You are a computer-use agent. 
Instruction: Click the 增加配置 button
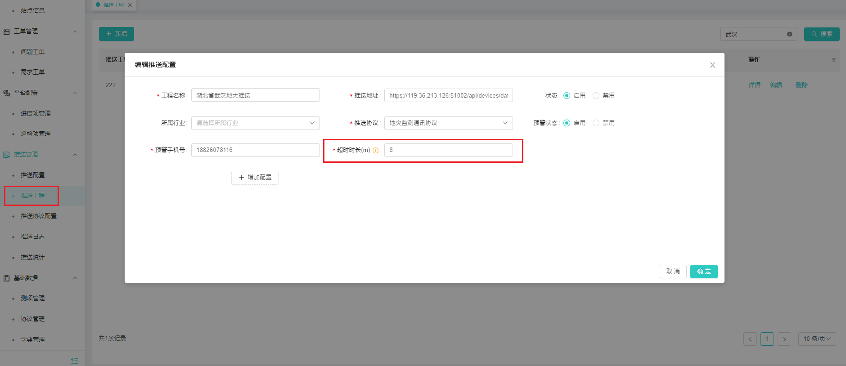click(x=255, y=178)
